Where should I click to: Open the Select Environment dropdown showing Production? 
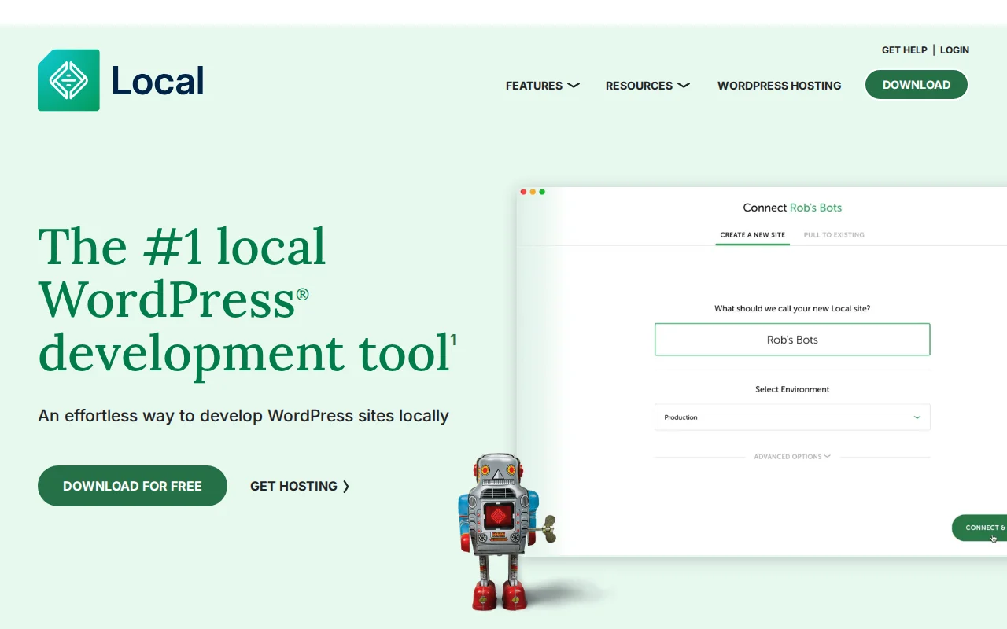(792, 417)
